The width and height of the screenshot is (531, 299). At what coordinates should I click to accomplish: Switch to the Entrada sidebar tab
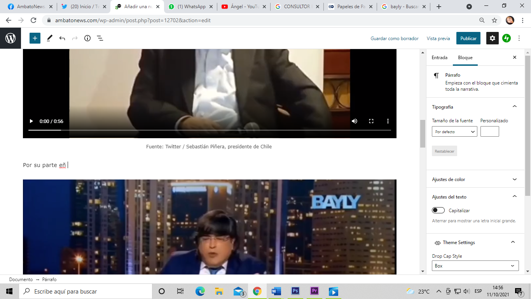click(x=439, y=57)
